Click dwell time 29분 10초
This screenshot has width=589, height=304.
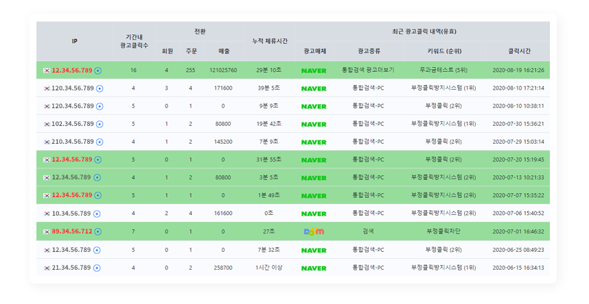click(269, 70)
